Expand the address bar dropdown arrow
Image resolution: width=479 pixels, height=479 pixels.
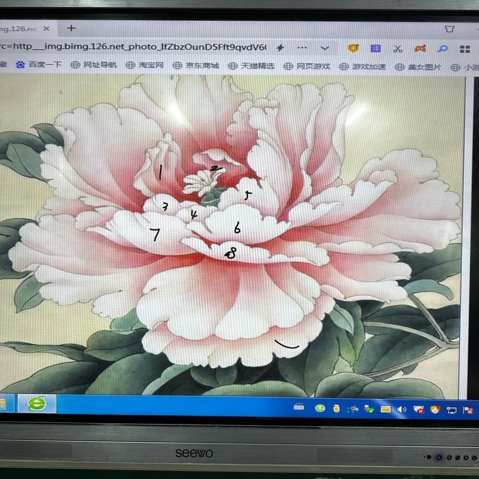[325, 48]
